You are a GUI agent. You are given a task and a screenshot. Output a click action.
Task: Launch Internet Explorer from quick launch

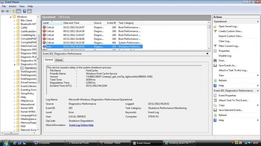(x=15, y=143)
